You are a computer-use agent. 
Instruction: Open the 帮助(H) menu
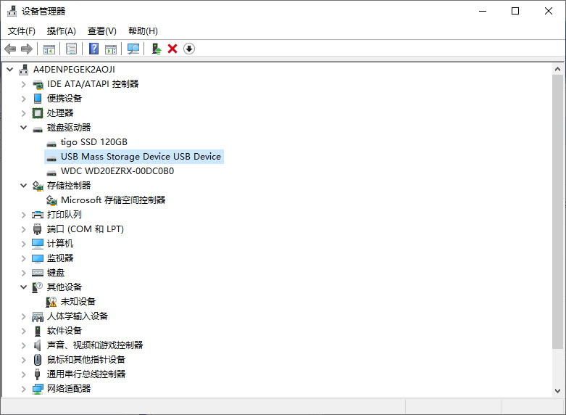[143, 31]
